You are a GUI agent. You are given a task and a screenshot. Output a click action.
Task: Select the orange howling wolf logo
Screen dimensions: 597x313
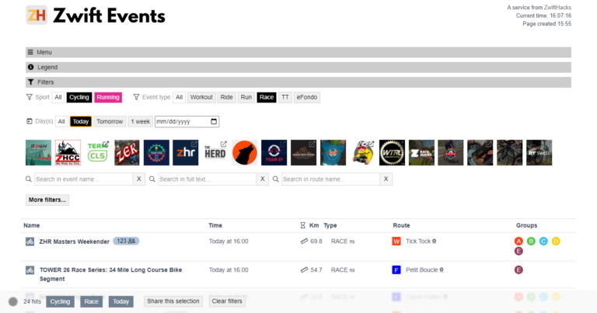244,152
